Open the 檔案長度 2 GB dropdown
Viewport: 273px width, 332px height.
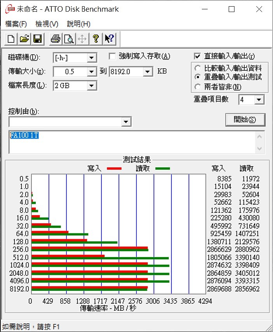(x=92, y=86)
